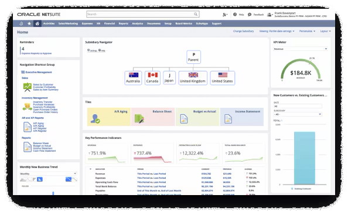Expand Viewing Portlet date settings menu
The image size is (348, 215).
tap(277, 31)
